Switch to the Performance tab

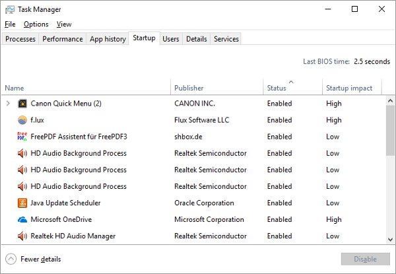[63, 39]
